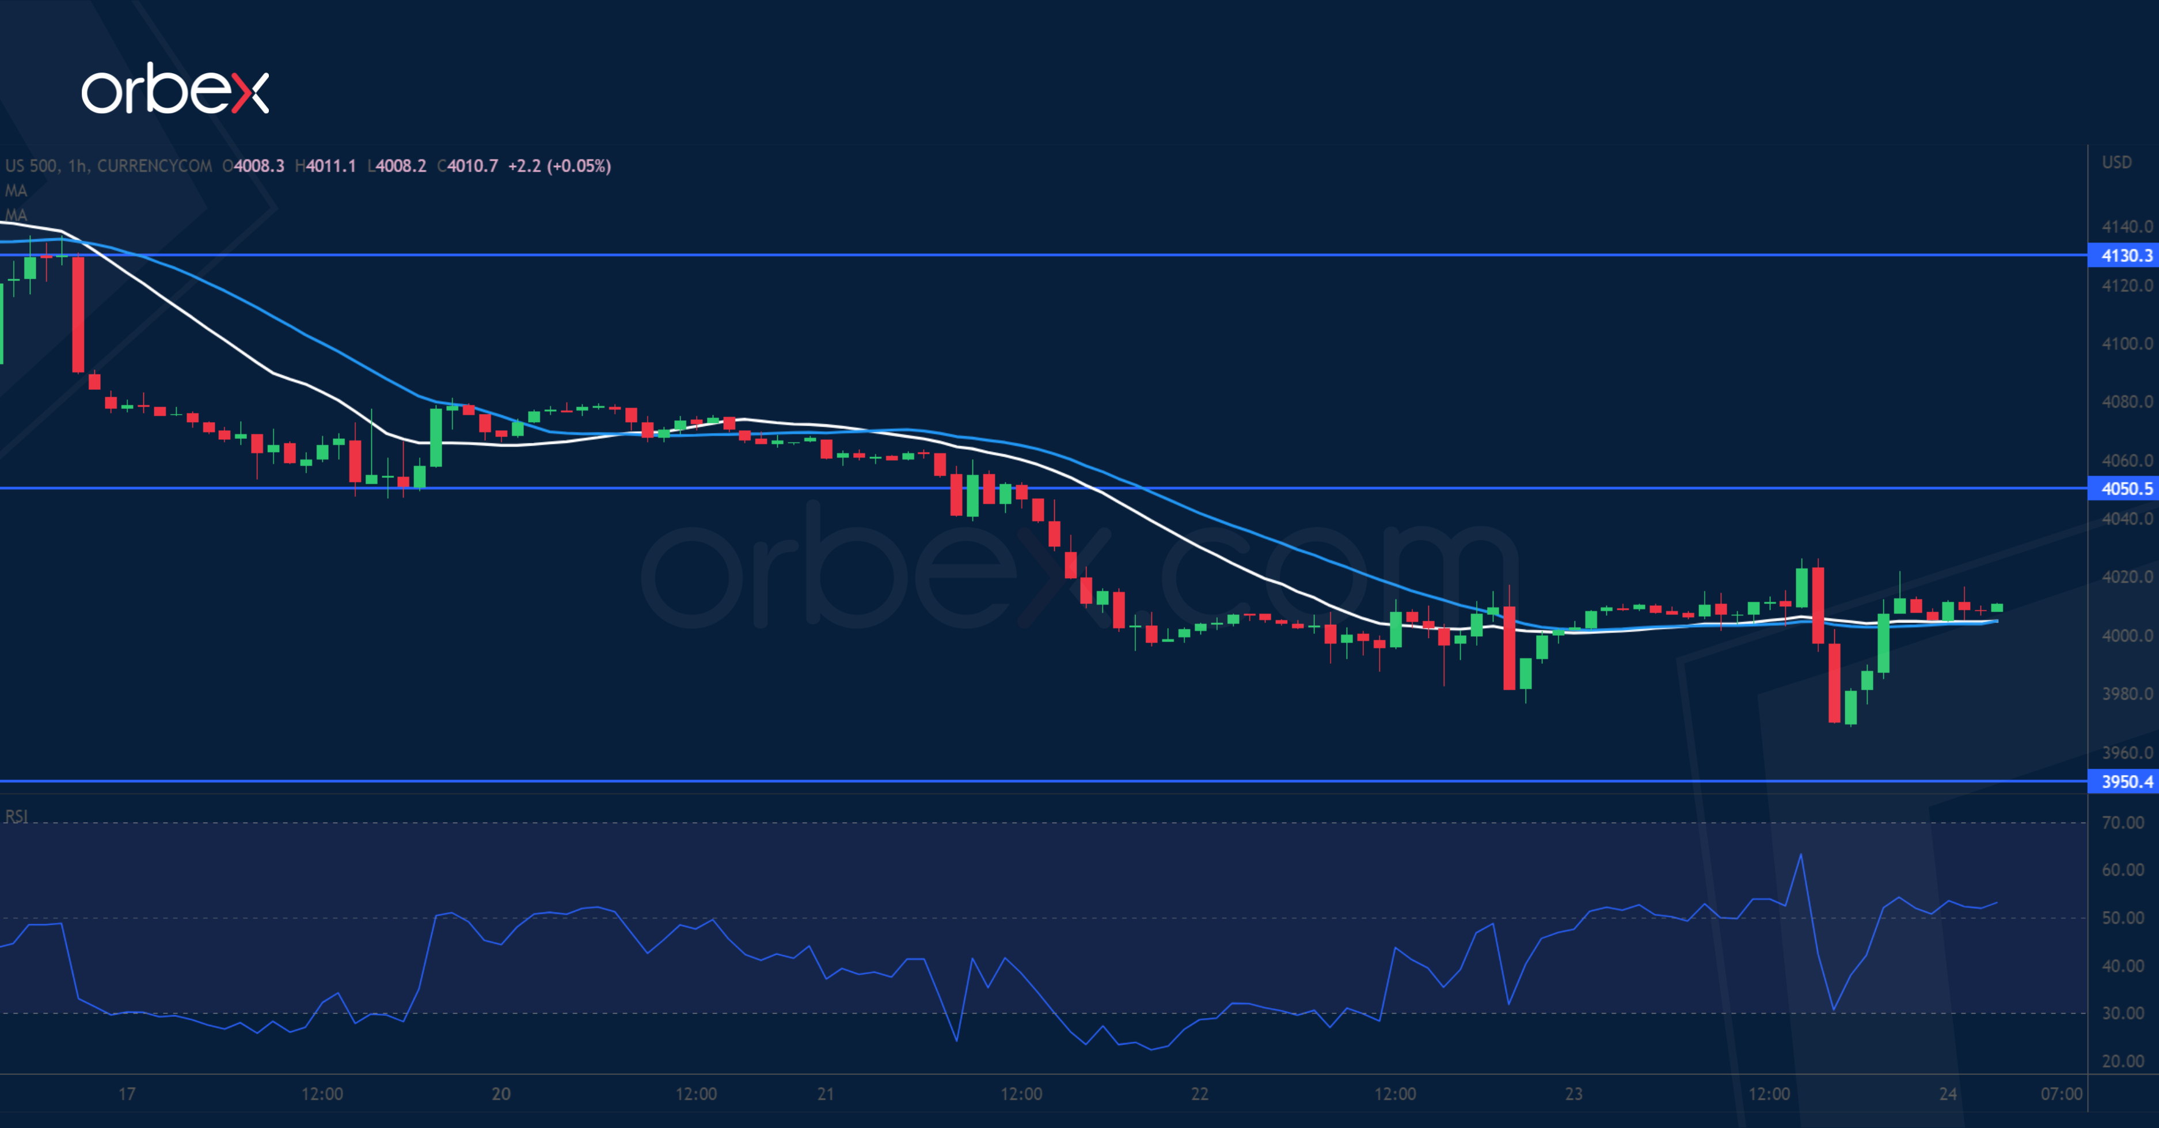This screenshot has width=2159, height=1128.
Task: Select the upper MA indicator label
Action: click(16, 191)
